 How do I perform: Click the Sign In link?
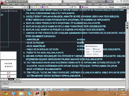(x=94, y=2)
